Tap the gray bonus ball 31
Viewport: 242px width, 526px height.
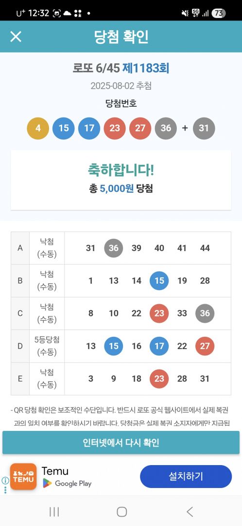pyautogui.click(x=204, y=128)
